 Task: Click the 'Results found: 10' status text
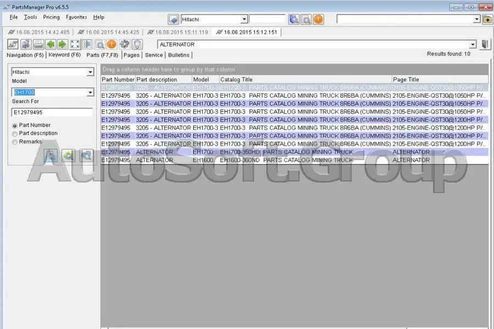pyautogui.click(x=448, y=54)
